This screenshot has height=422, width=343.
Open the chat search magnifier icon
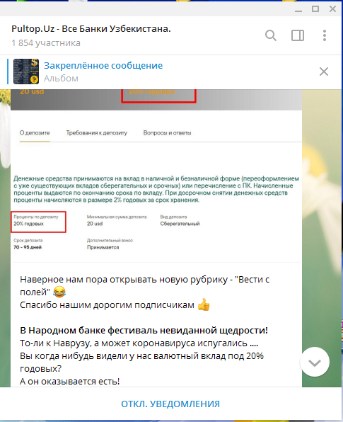coord(271,35)
